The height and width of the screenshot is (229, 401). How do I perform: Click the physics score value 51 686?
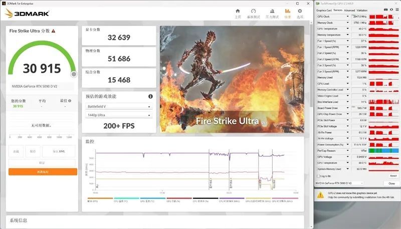coord(119,59)
